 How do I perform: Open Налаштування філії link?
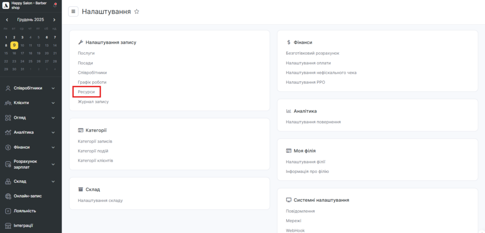coord(305,162)
